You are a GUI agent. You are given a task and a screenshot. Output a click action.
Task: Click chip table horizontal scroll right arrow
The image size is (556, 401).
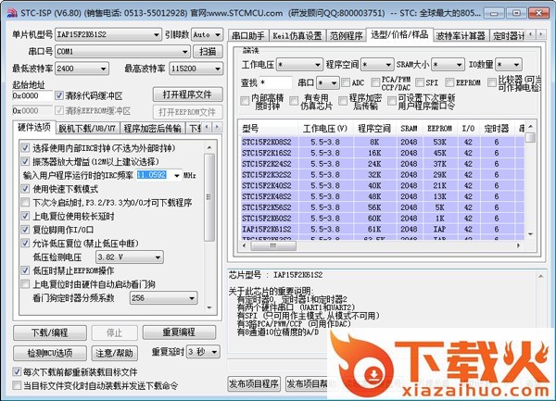point(519,245)
